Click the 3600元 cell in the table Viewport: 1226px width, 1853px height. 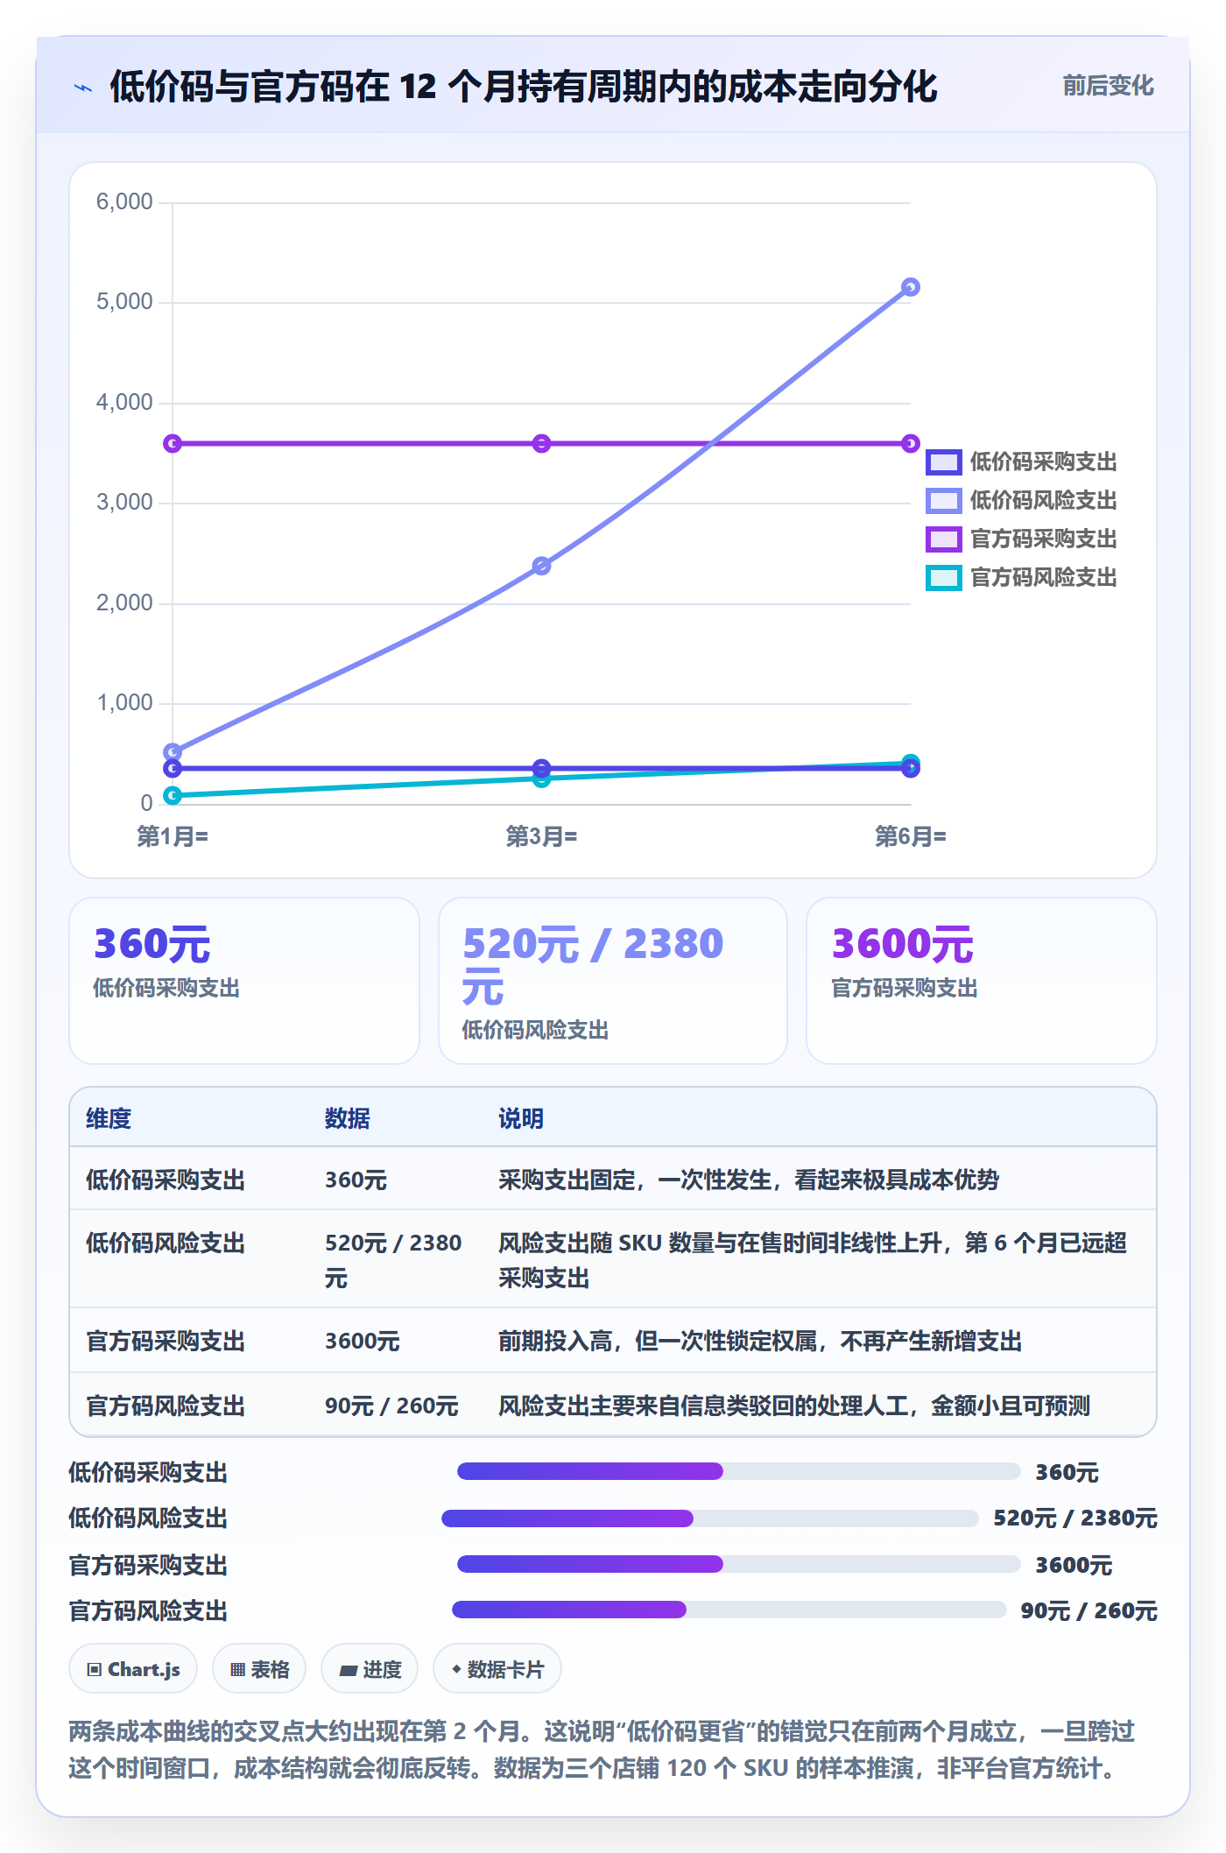point(363,1341)
